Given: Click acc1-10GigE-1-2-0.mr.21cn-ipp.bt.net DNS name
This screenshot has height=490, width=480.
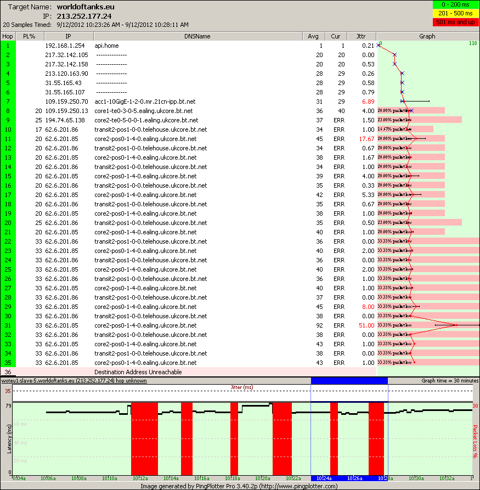Looking at the screenshot, I should click(145, 102).
